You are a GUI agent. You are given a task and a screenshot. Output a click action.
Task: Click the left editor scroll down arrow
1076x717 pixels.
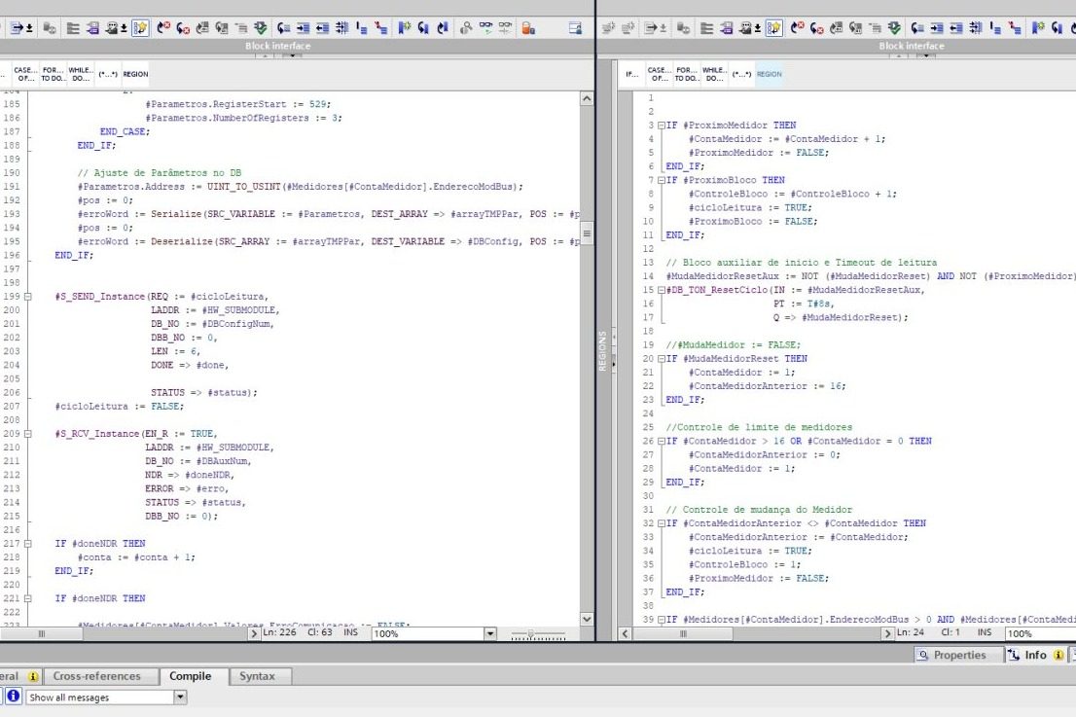click(x=587, y=619)
